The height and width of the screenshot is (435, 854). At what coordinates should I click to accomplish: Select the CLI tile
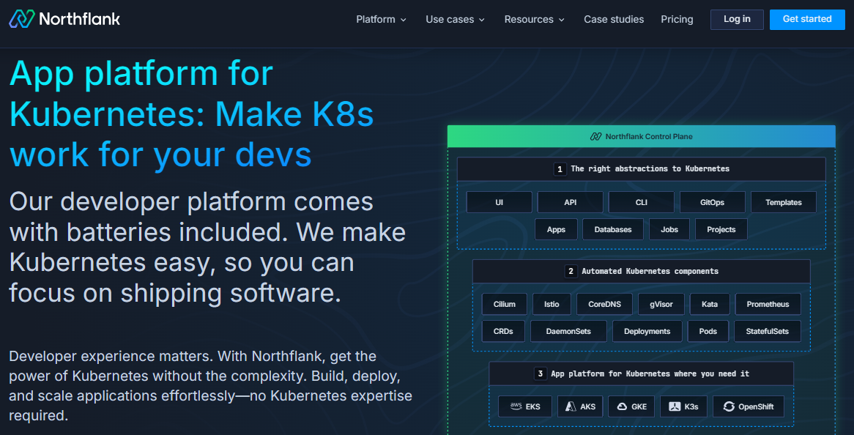pyautogui.click(x=641, y=202)
